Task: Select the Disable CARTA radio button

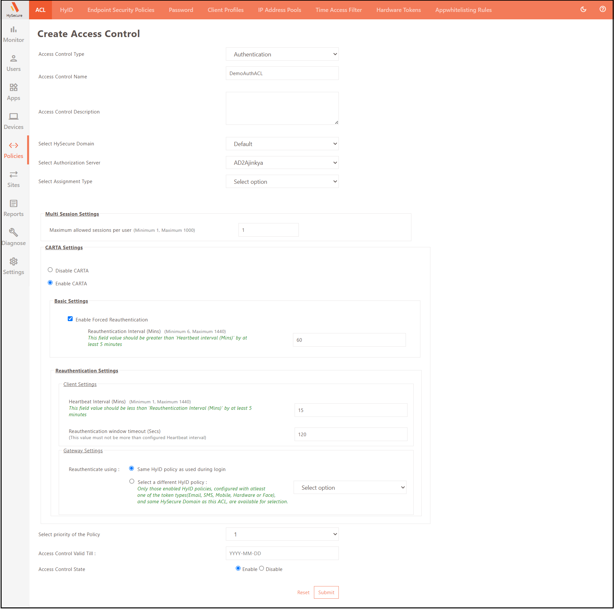Action: pyautogui.click(x=50, y=270)
